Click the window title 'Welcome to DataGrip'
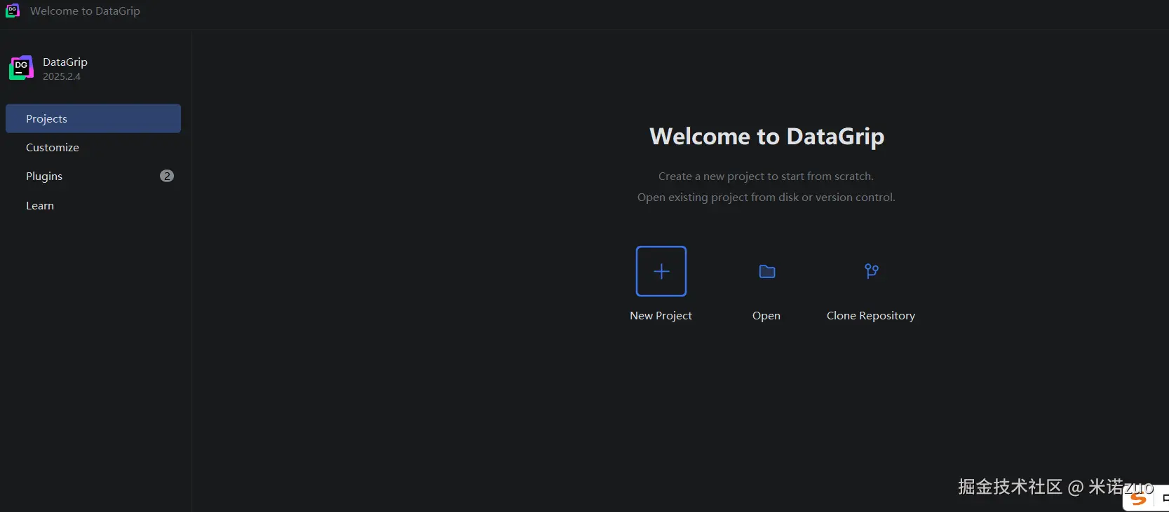The image size is (1169, 512). click(x=85, y=11)
